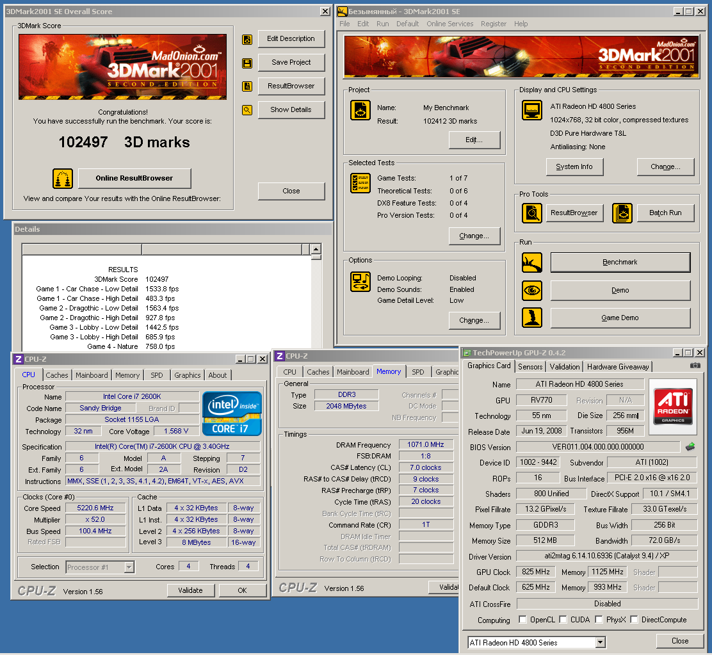The width and height of the screenshot is (712, 655).
Task: Open the About tab in left CPU-Z
Action: point(218,375)
